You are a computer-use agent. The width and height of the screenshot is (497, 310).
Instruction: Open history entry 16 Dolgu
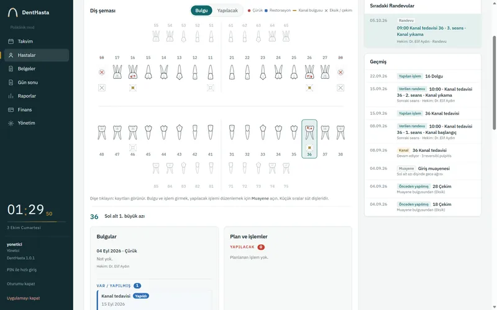(x=422, y=76)
